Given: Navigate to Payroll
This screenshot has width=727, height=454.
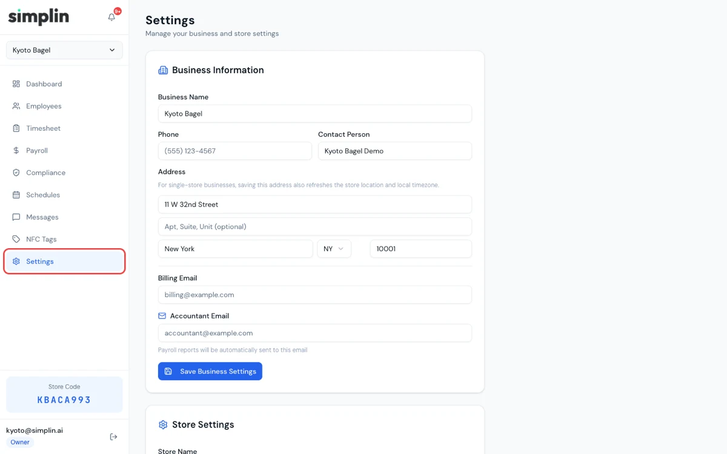Looking at the screenshot, I should tap(64, 151).
